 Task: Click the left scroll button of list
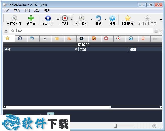5,107
